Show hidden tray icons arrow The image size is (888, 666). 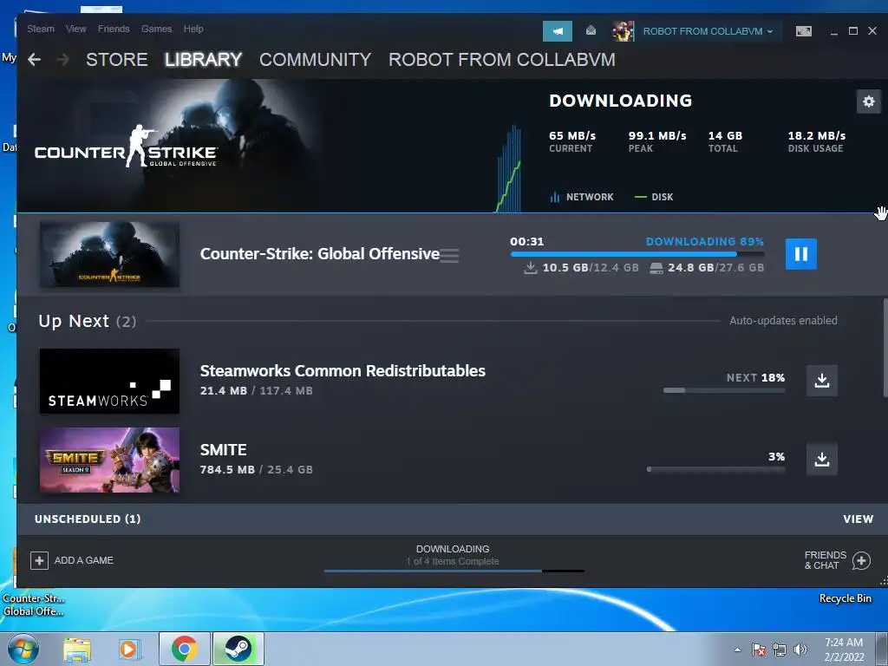737,650
